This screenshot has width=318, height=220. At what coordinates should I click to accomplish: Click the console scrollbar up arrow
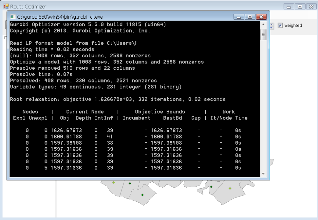pos(263,24)
